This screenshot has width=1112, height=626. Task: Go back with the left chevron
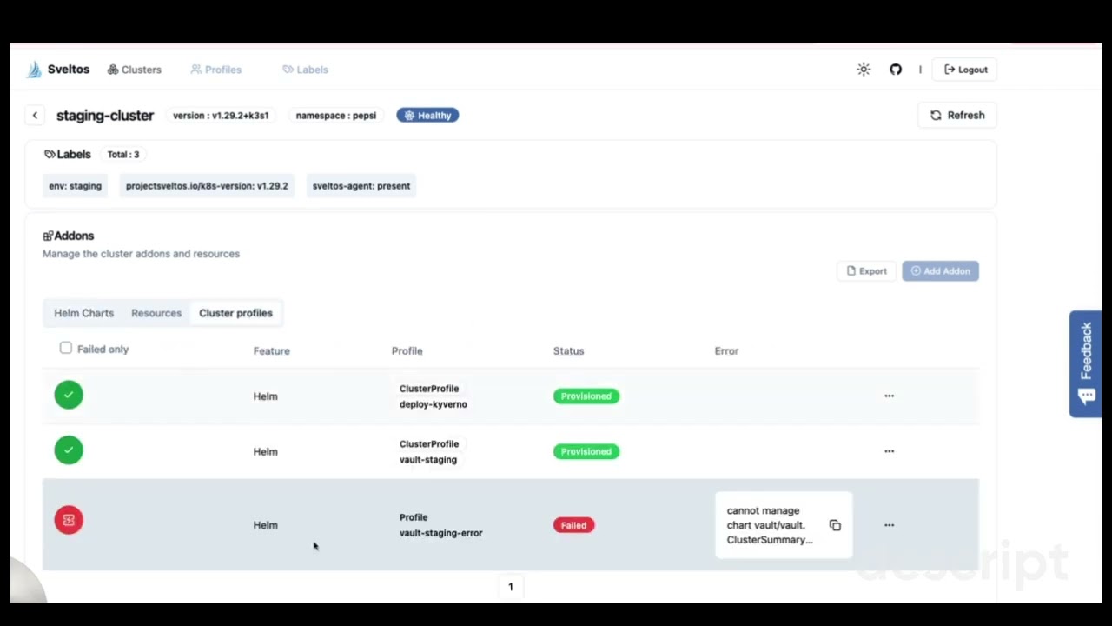[x=35, y=115]
